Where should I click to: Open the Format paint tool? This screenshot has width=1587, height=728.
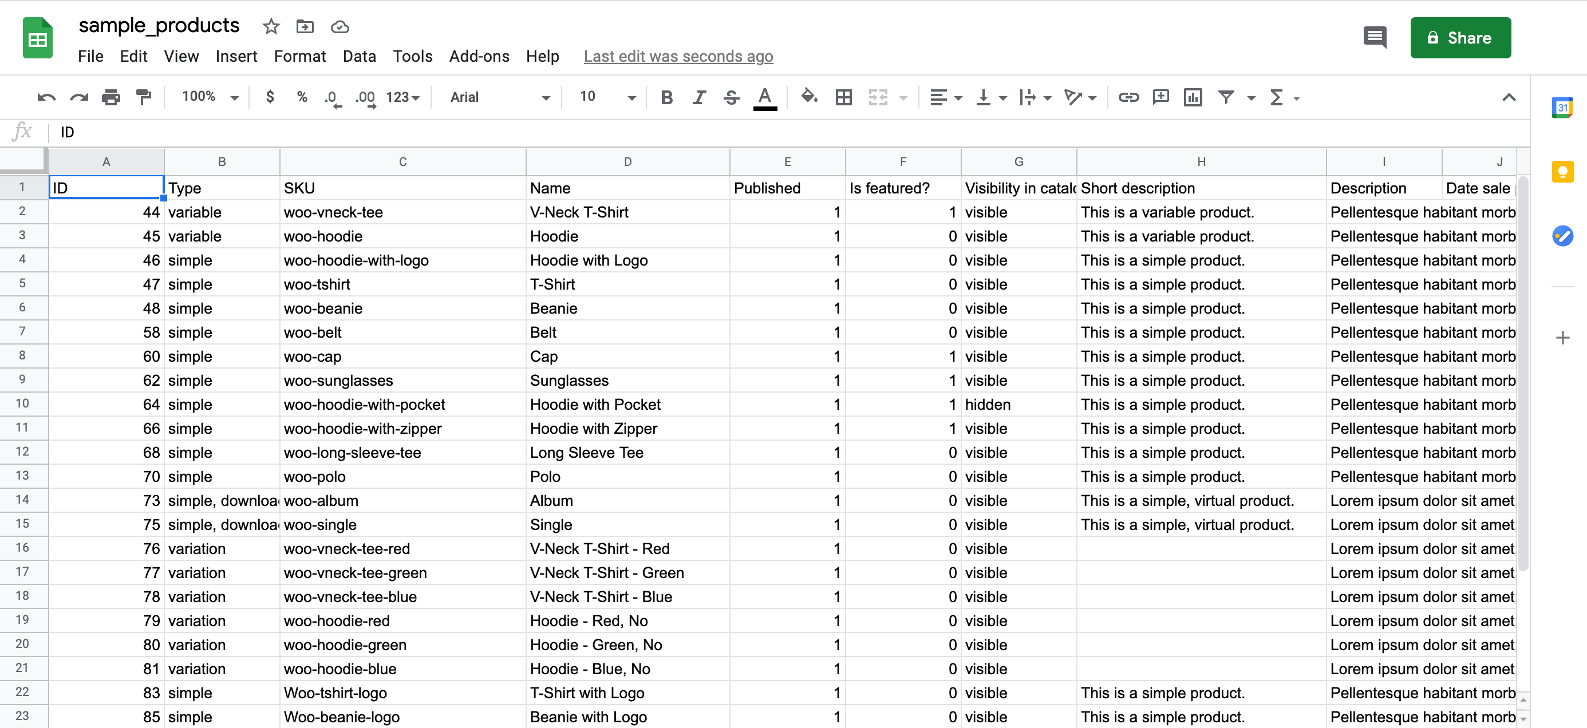144,97
